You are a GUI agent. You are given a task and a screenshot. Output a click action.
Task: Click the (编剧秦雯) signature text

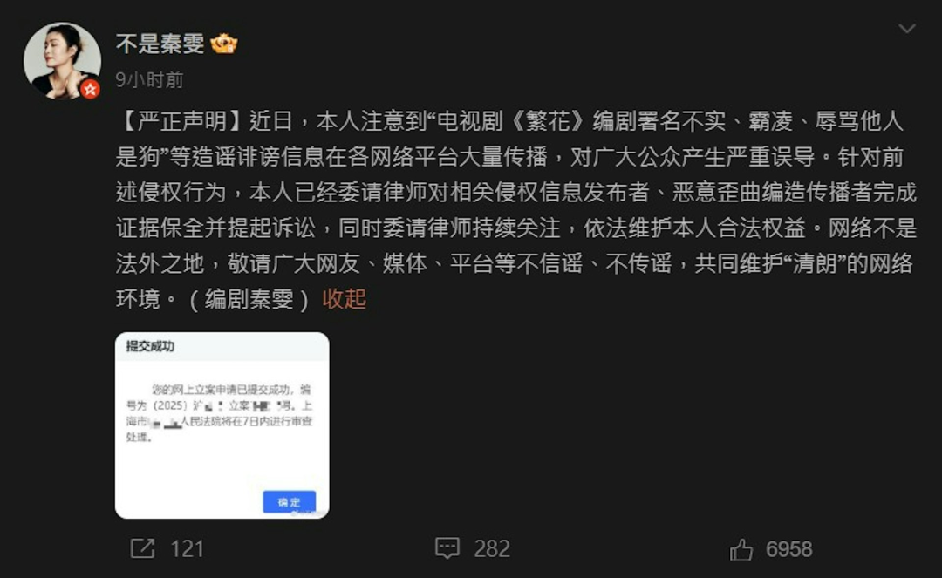[249, 299]
